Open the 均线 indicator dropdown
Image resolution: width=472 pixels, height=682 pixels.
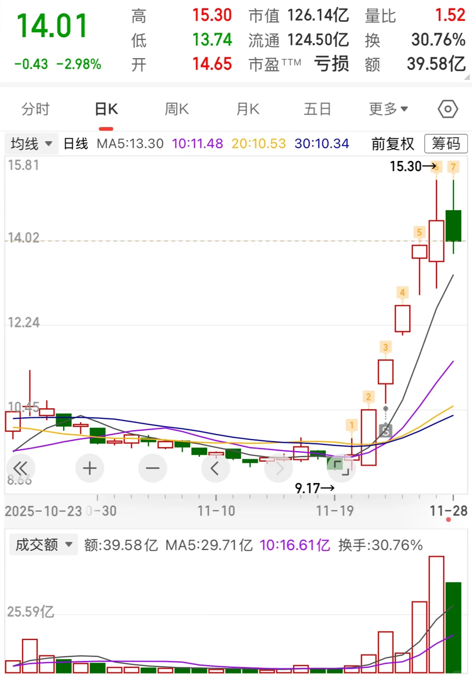pos(31,143)
